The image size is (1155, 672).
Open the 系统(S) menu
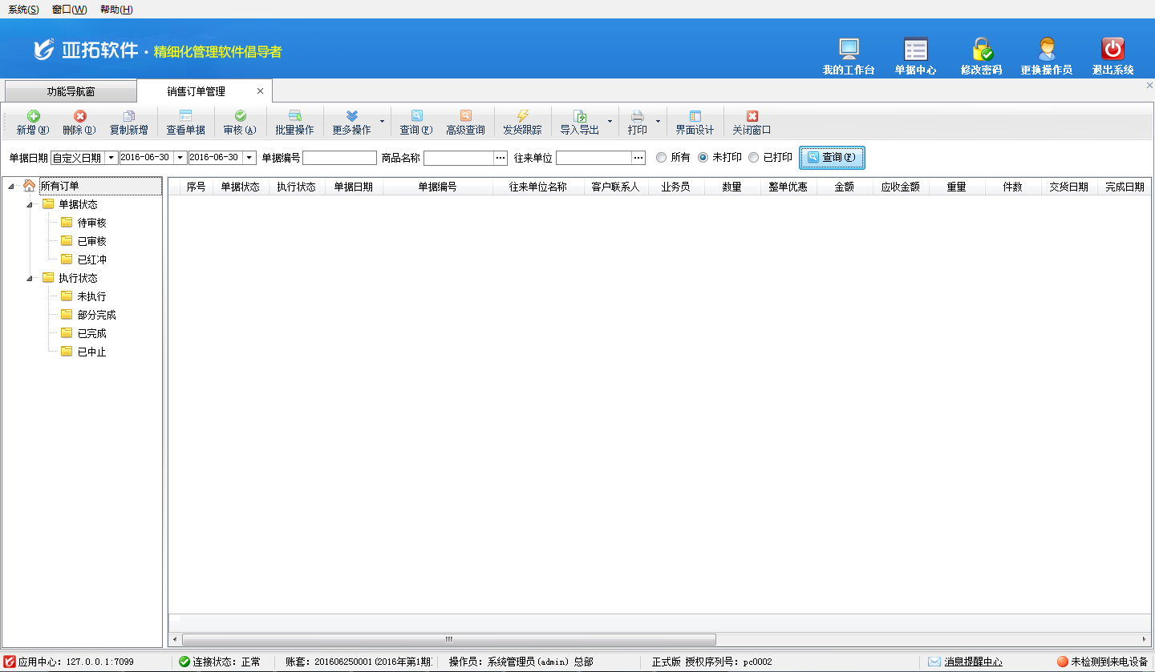[x=23, y=10]
